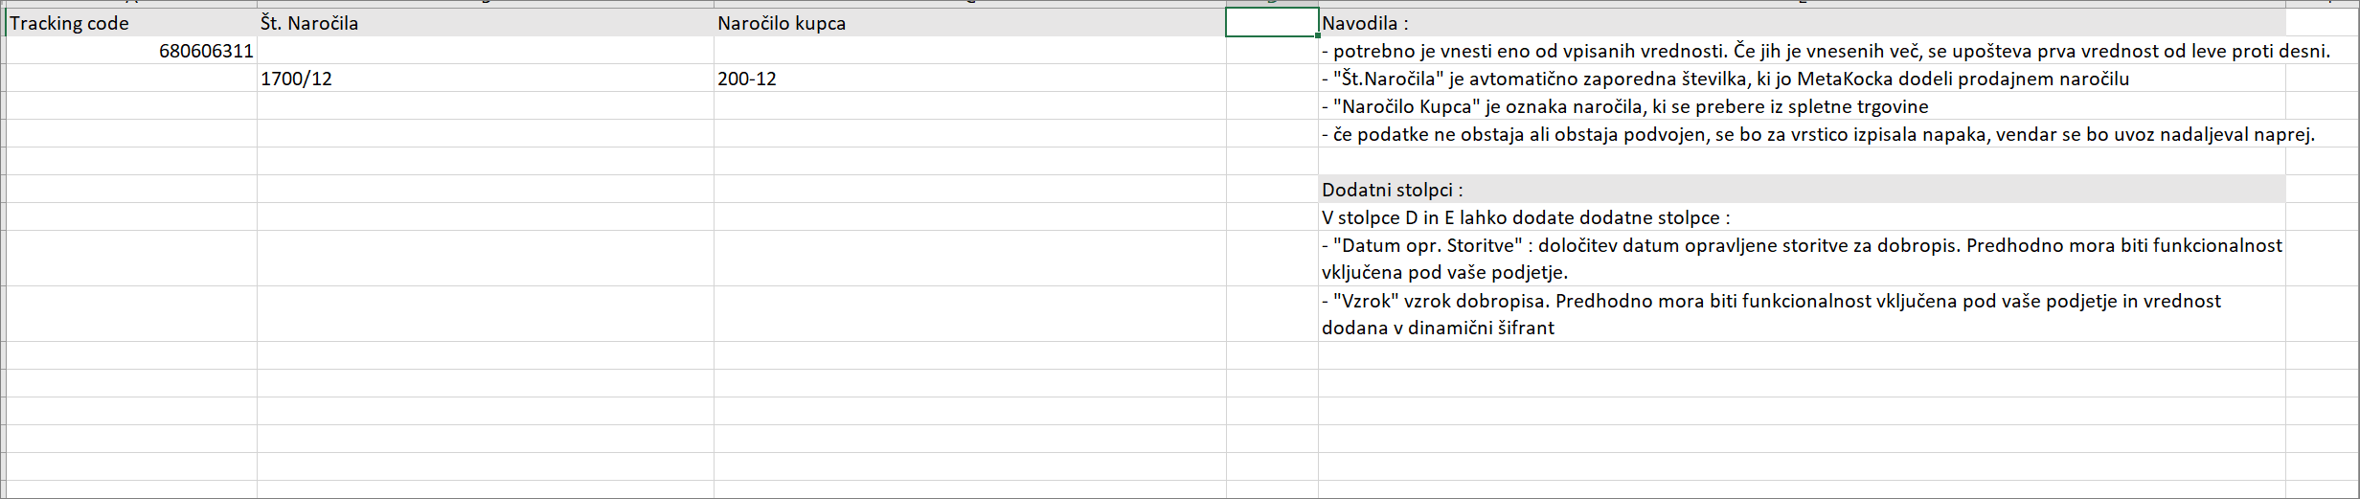Select the Št. Naročila header cell
Image resolution: width=2360 pixels, height=499 pixels.
(486, 23)
